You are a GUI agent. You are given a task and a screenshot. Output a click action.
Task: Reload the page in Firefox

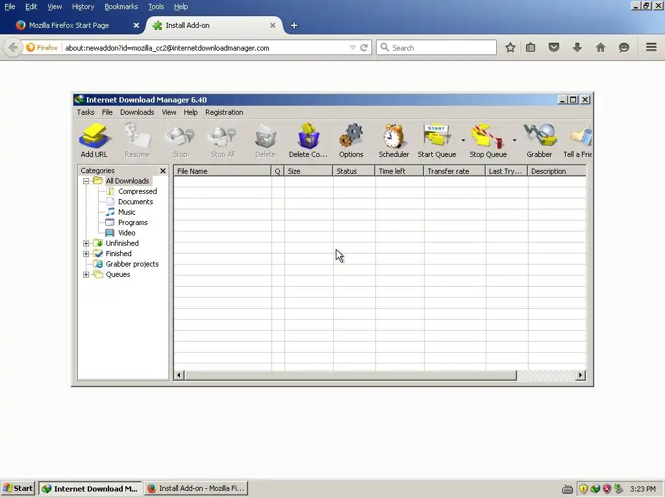click(x=364, y=48)
